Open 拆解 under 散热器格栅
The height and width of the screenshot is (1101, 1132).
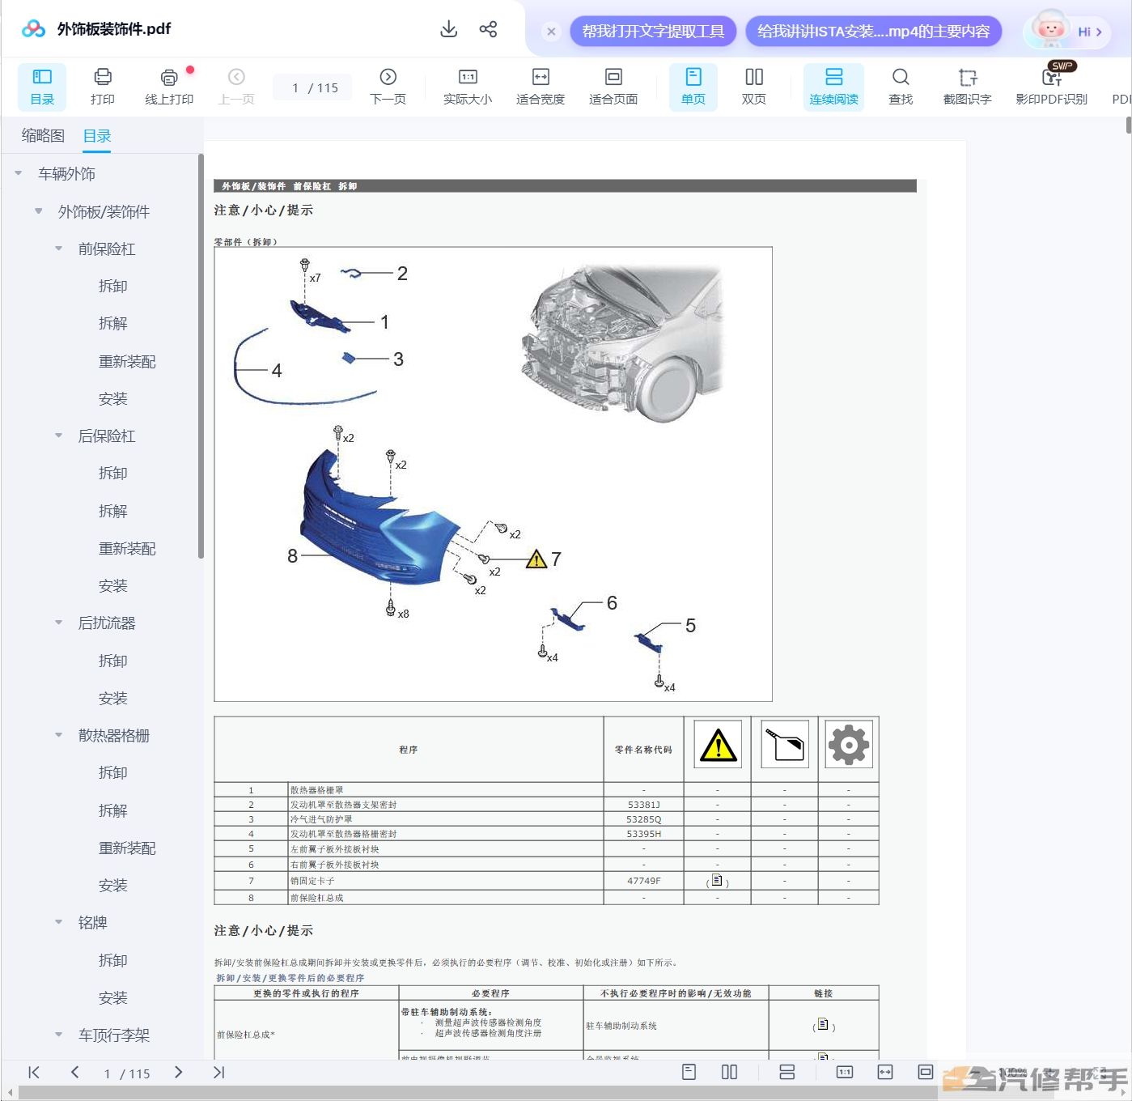pyautogui.click(x=112, y=810)
